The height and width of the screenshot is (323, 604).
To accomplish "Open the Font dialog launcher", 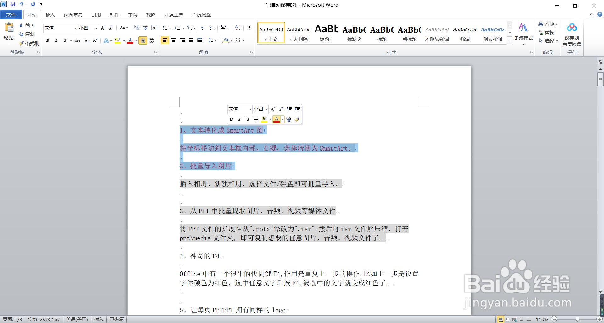I will tap(156, 52).
